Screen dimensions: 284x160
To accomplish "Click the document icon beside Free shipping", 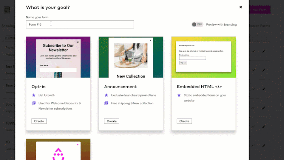I will 106,103.
